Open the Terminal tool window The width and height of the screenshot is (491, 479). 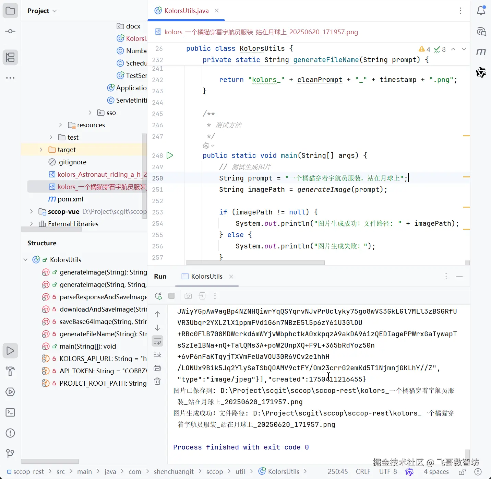(x=10, y=412)
